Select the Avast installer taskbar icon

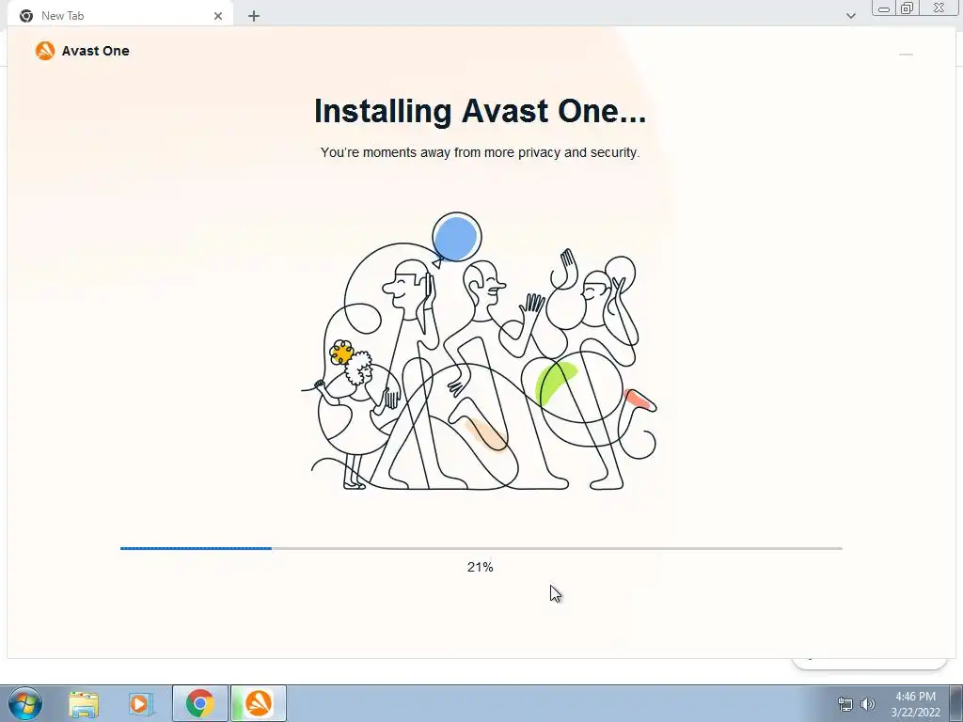[x=259, y=703]
